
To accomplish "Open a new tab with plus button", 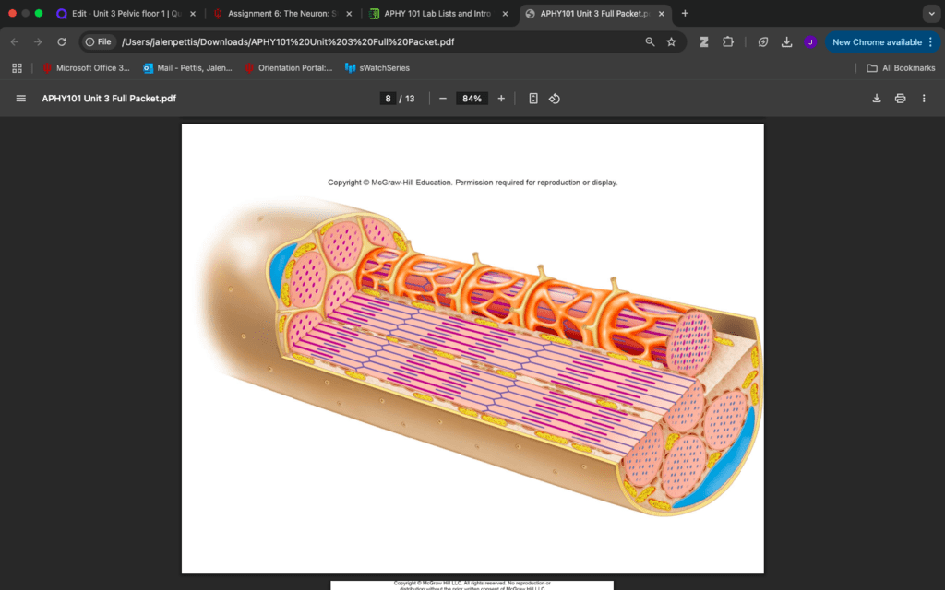I will (x=685, y=13).
